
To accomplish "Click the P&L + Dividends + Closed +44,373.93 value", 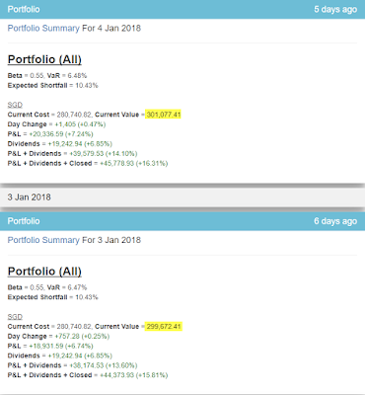I will 133,375.
